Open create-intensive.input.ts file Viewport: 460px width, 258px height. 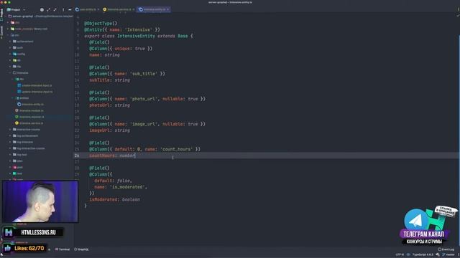(x=34, y=85)
